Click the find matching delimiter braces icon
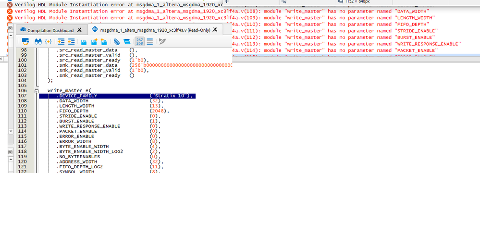Screen dimensions: 480x235 pyautogui.click(x=49, y=41)
